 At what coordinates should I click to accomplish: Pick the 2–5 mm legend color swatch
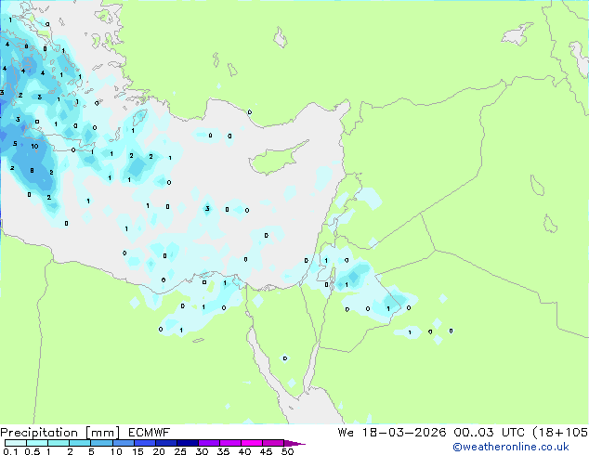click(80, 443)
